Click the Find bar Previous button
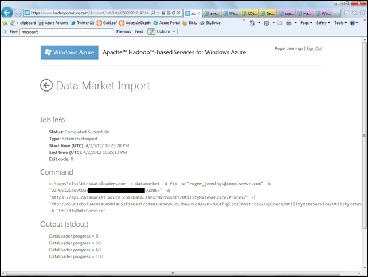 [x=123, y=31]
